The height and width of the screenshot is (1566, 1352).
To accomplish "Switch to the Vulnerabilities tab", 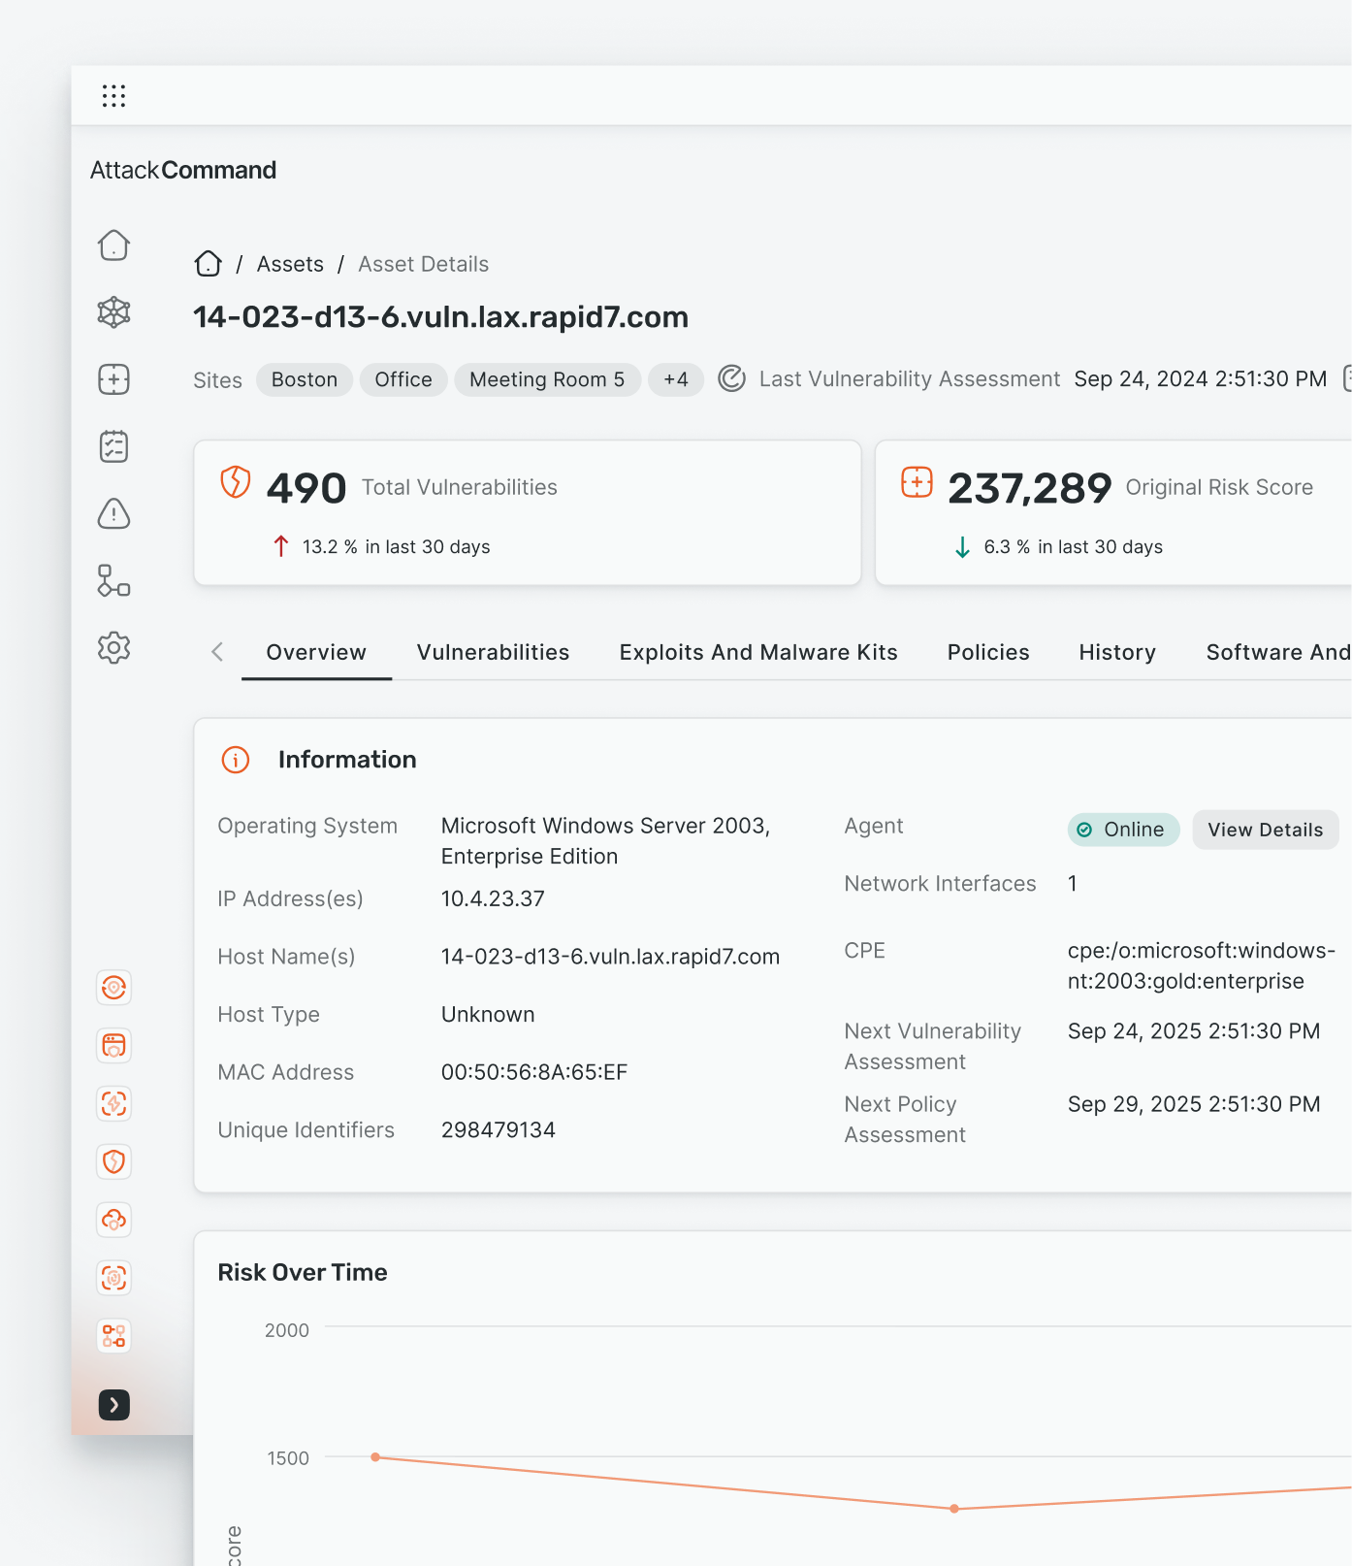I will pos(493,652).
